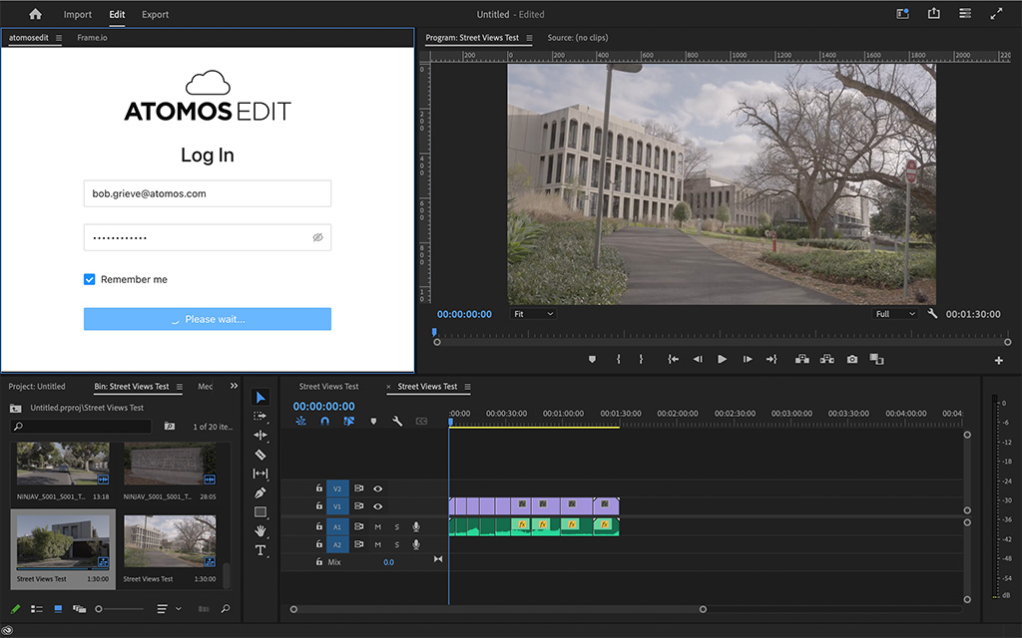Solo the A2 audio track
This screenshot has height=638, width=1022.
pyautogui.click(x=397, y=544)
